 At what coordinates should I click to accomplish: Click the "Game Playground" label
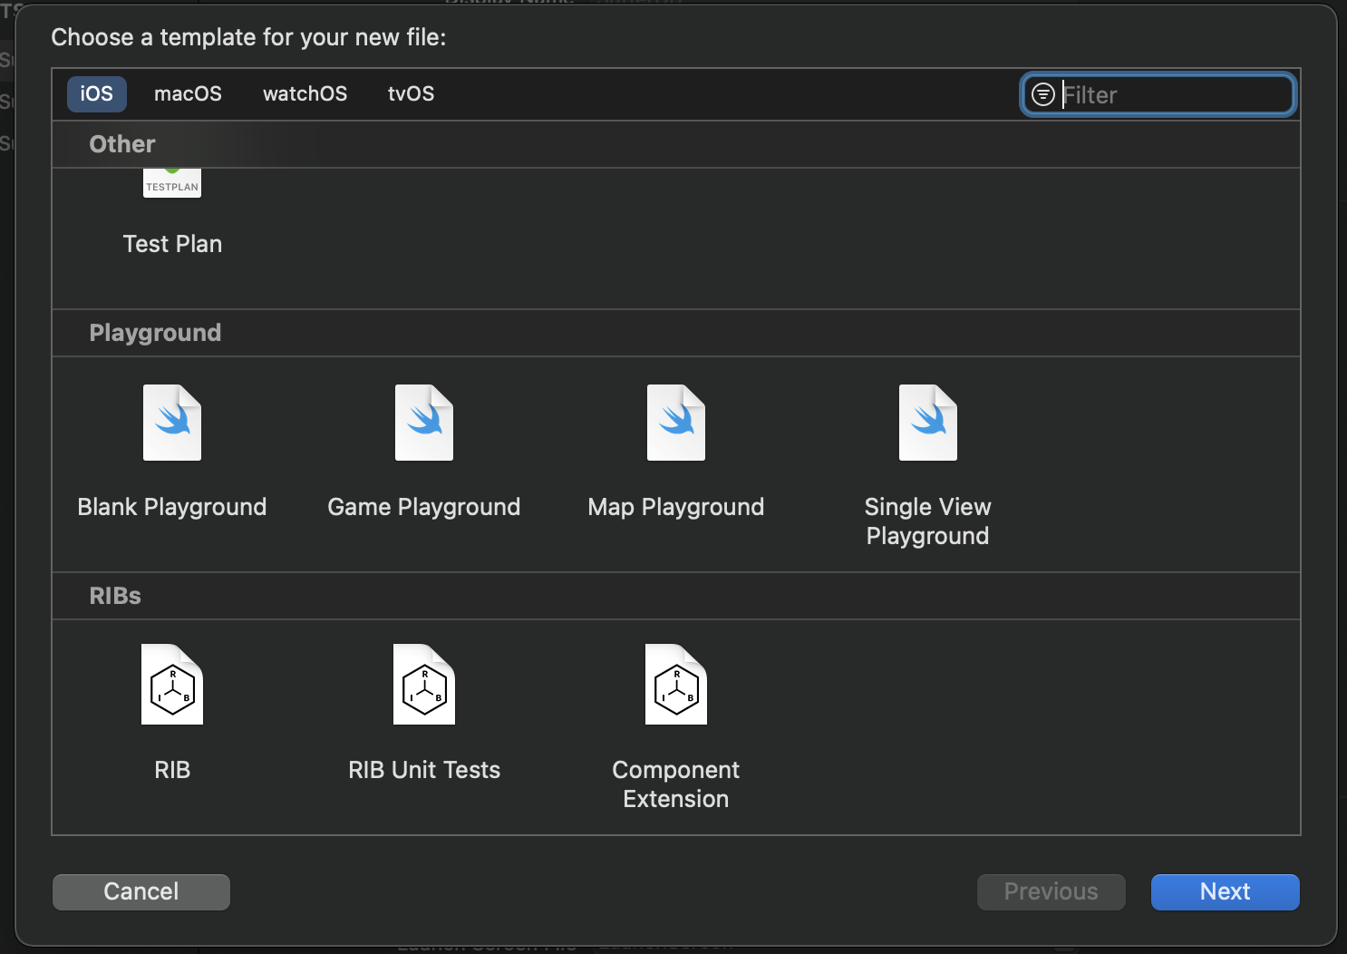coord(424,507)
